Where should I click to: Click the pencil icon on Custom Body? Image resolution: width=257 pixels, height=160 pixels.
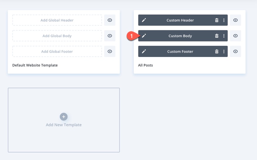click(144, 36)
